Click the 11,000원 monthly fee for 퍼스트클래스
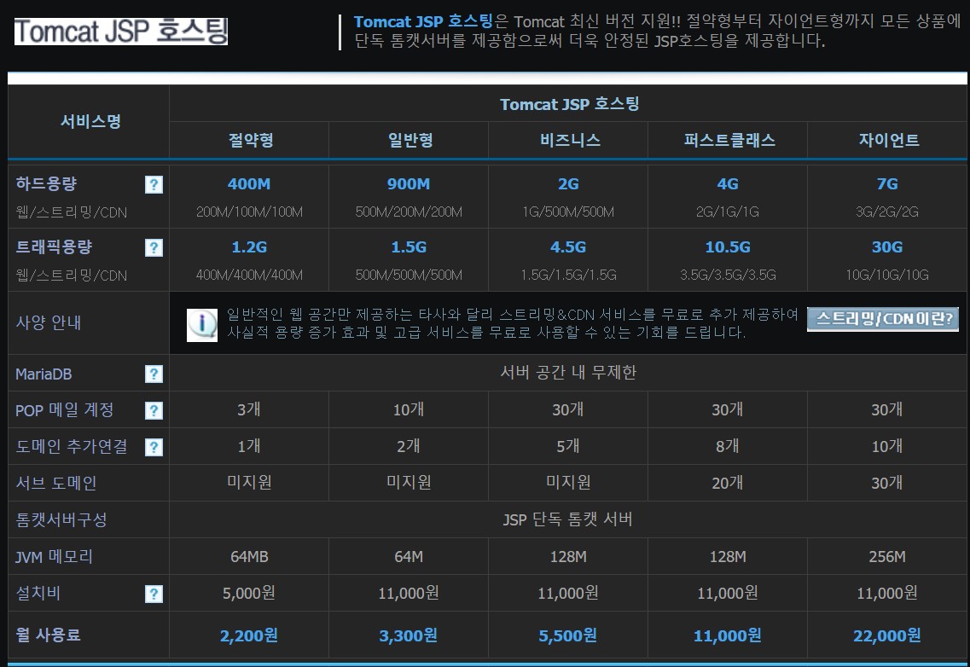 tap(728, 635)
